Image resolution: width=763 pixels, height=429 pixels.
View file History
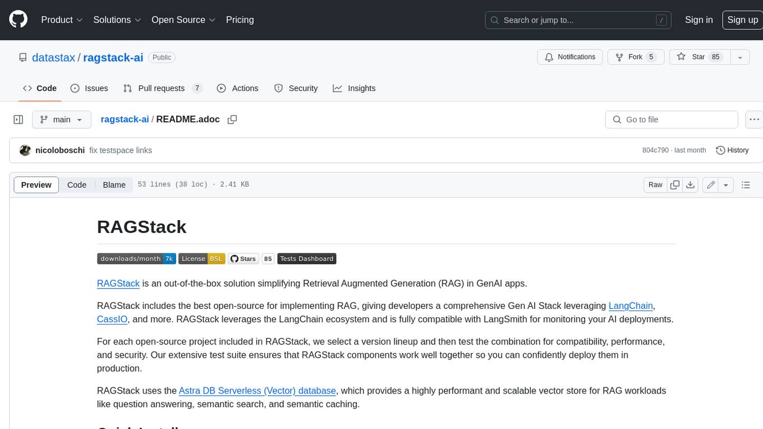(733, 150)
